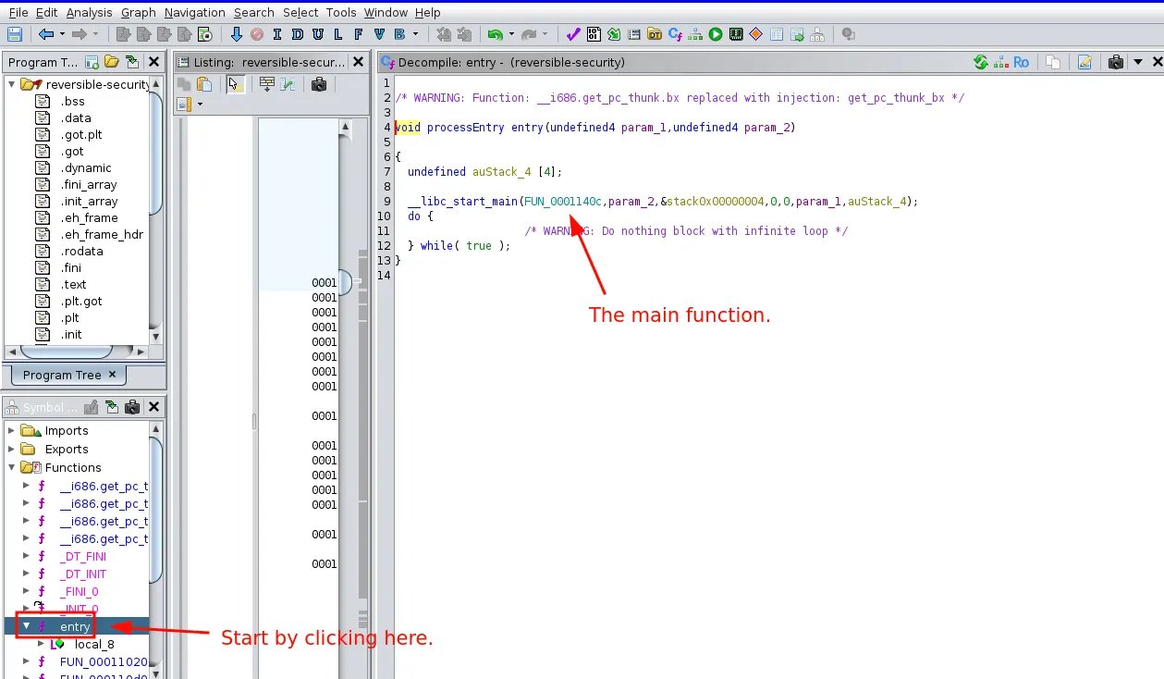Open the Listing format dropdown arrow

click(200, 105)
